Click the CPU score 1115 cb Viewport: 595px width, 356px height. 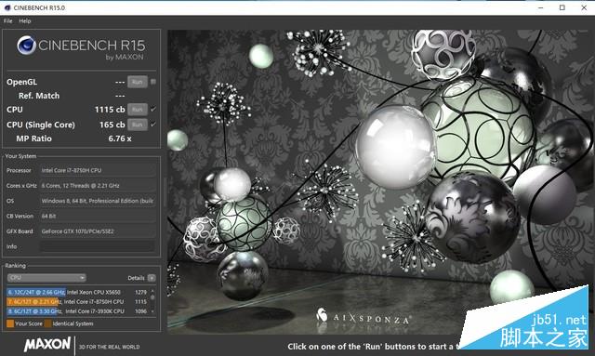click(110, 110)
